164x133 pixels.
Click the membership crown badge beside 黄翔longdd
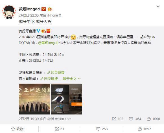pyautogui.click(x=50, y=9)
